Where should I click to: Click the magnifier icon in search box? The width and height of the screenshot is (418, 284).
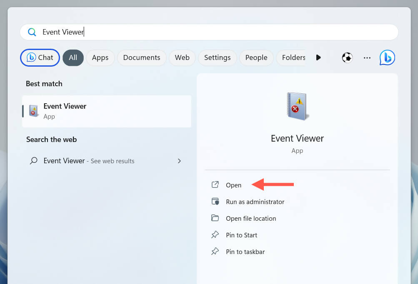[32, 32]
